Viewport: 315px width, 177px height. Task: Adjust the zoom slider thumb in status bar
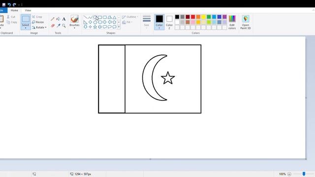point(304,174)
